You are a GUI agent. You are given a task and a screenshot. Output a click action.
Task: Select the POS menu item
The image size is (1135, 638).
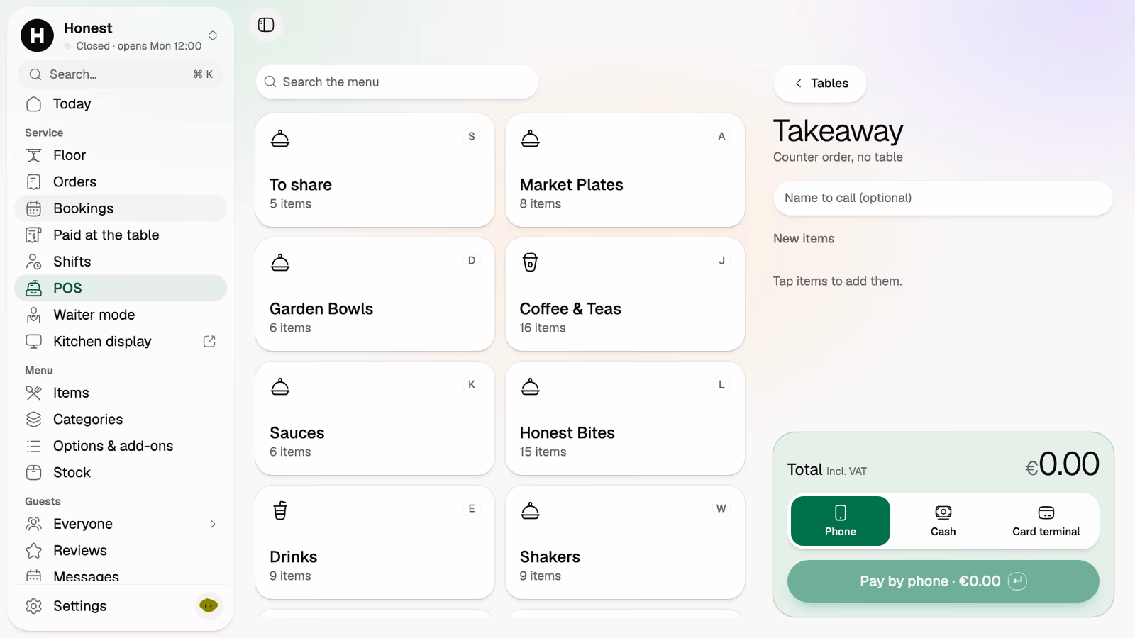[x=121, y=288]
